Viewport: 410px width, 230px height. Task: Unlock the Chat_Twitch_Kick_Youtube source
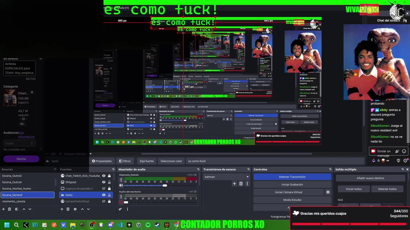click(109, 176)
